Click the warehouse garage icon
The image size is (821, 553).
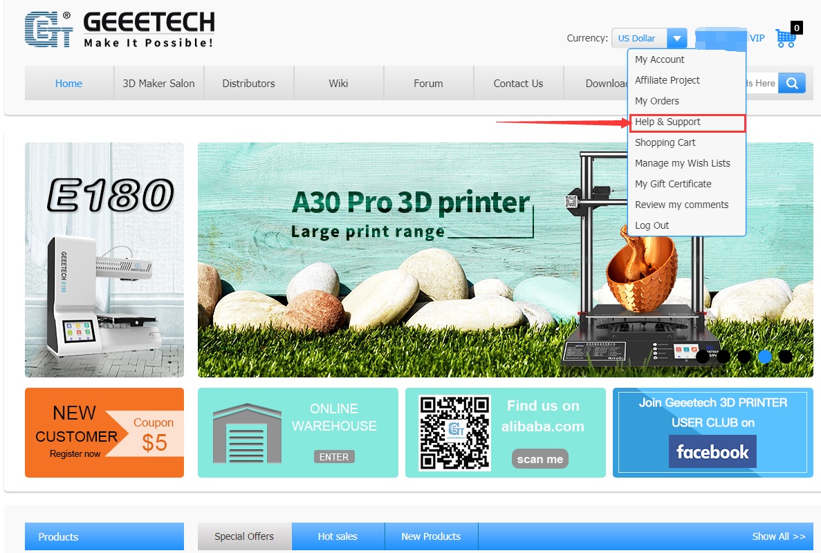[x=247, y=433]
